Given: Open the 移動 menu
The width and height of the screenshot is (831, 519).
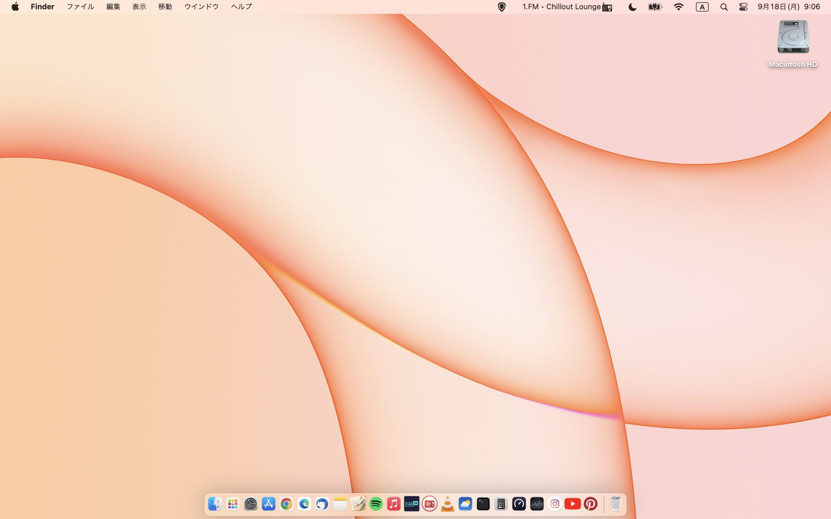Looking at the screenshot, I should click(165, 6).
